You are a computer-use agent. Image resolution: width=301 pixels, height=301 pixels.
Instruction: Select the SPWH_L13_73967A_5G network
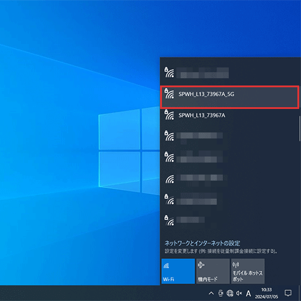229,98
